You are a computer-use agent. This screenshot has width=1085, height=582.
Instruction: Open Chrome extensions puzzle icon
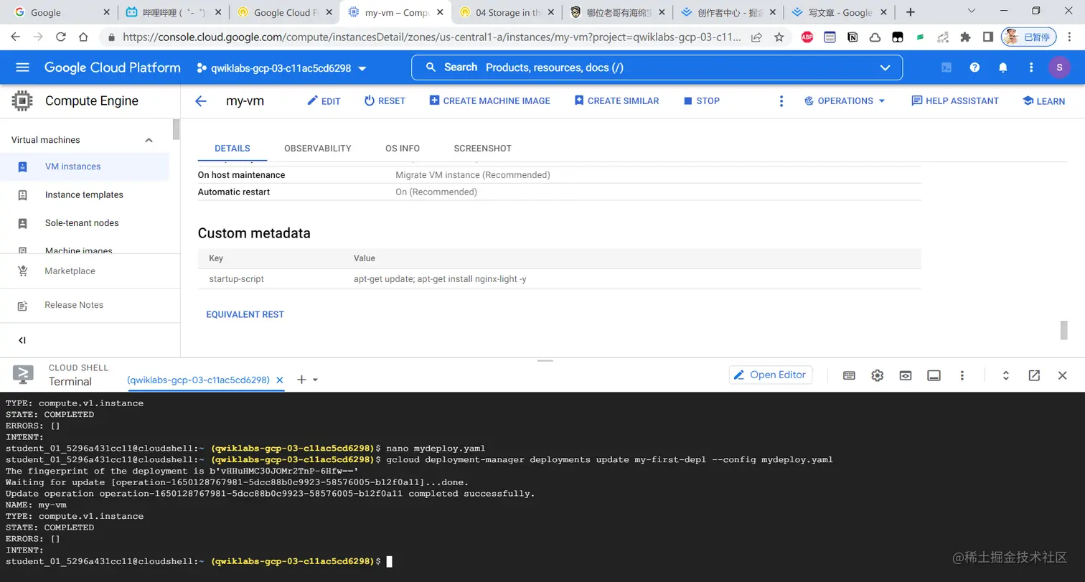[x=965, y=37]
